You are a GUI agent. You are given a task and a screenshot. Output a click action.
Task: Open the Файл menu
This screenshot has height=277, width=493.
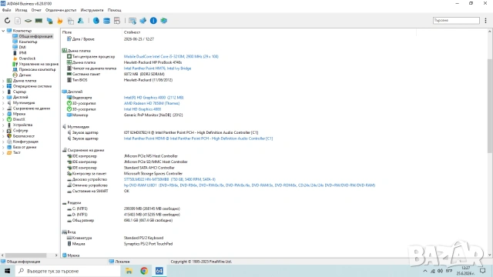(7, 10)
